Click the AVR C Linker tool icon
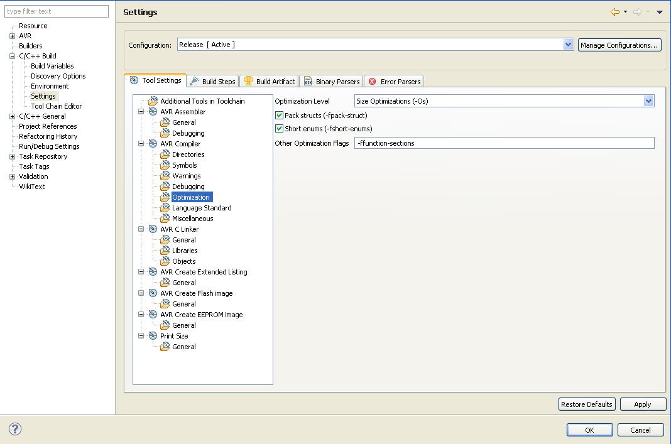Screen dimensions: 671x444 (x=153, y=229)
